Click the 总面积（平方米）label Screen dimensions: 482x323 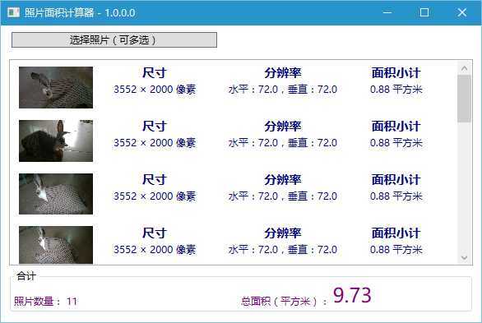point(284,302)
